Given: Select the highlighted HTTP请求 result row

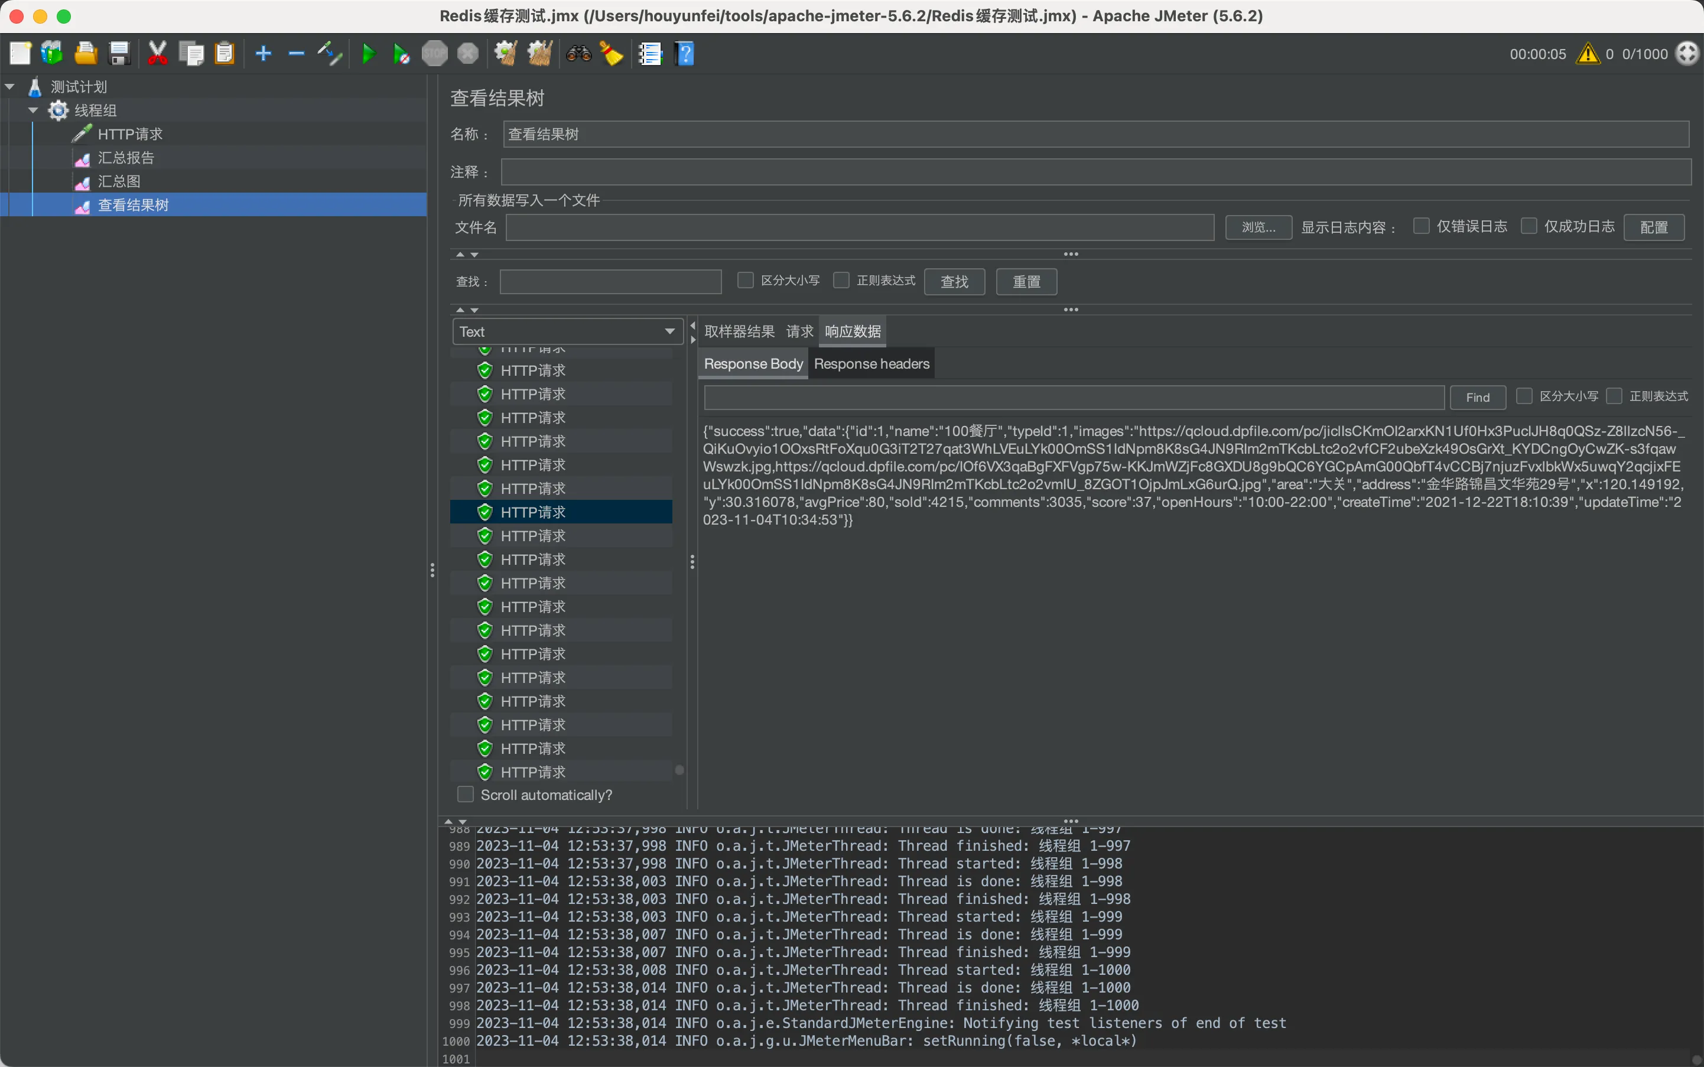Looking at the screenshot, I should pyautogui.click(x=561, y=512).
